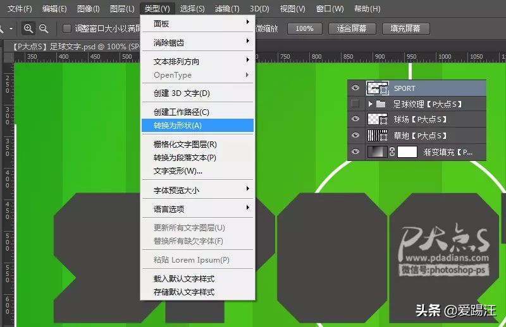Open the 选择(S) menu
The width and height of the screenshot is (506, 327).
(x=192, y=9)
